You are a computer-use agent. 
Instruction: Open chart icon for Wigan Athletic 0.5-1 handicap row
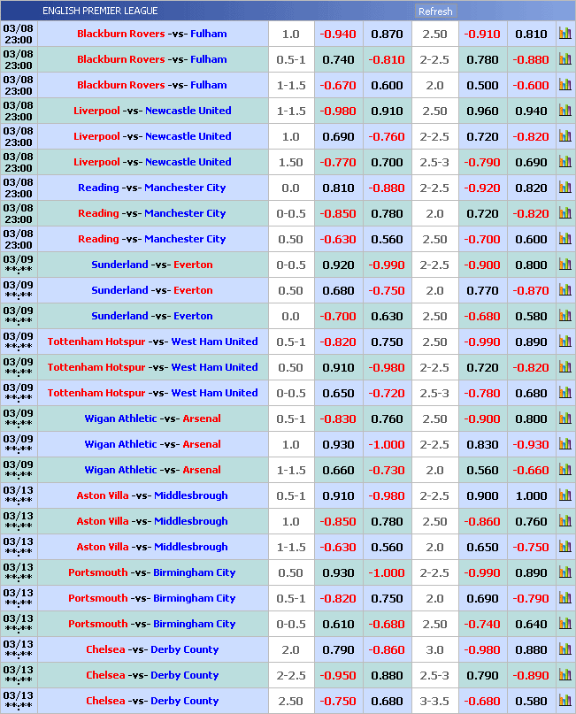pyautogui.click(x=565, y=418)
